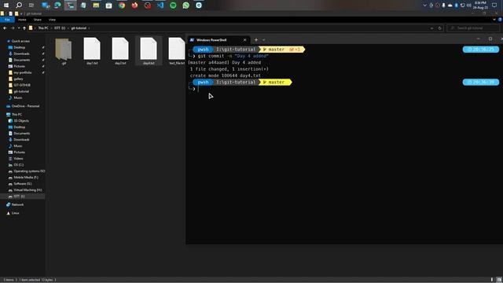Go forward in File Explorer

coord(13,28)
